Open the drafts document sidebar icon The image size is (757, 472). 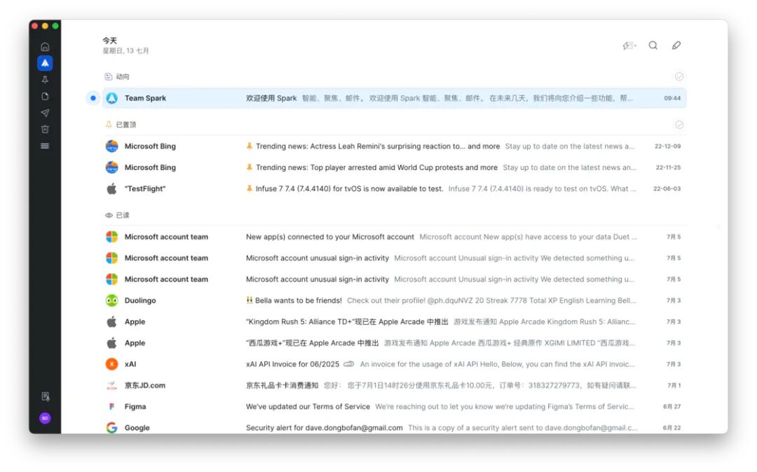[45, 96]
